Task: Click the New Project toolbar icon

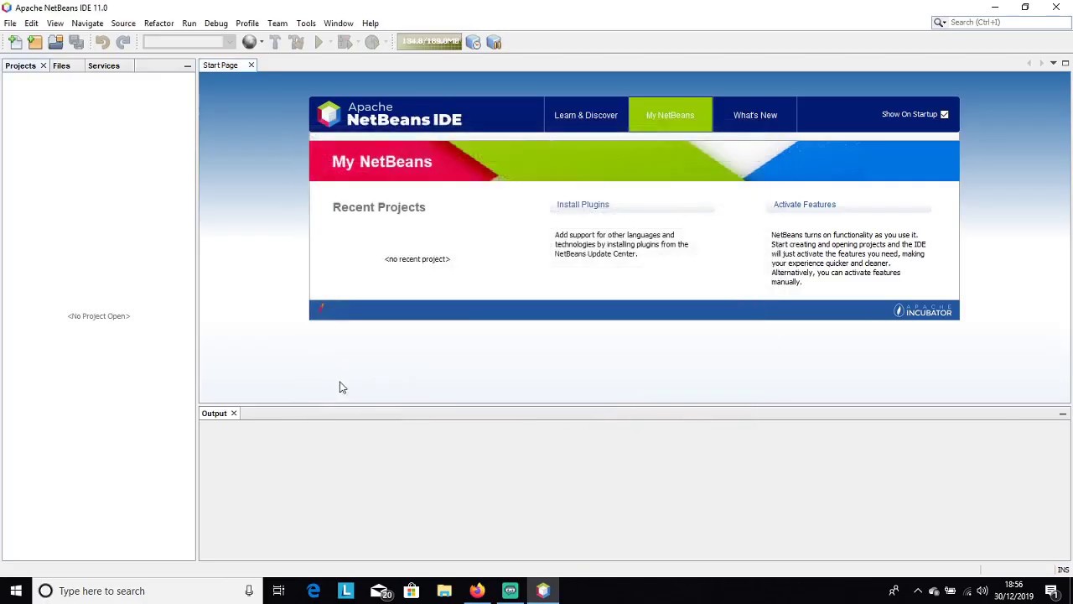Action: tap(35, 42)
